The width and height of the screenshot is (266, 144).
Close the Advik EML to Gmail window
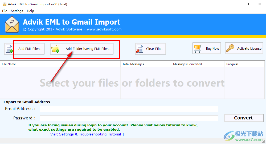(x=260, y=4)
